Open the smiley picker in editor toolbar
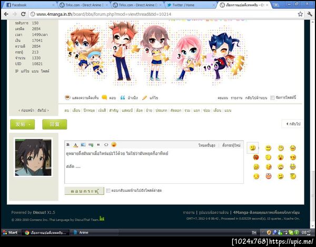This screenshot has width=316, height=247. click(114, 144)
